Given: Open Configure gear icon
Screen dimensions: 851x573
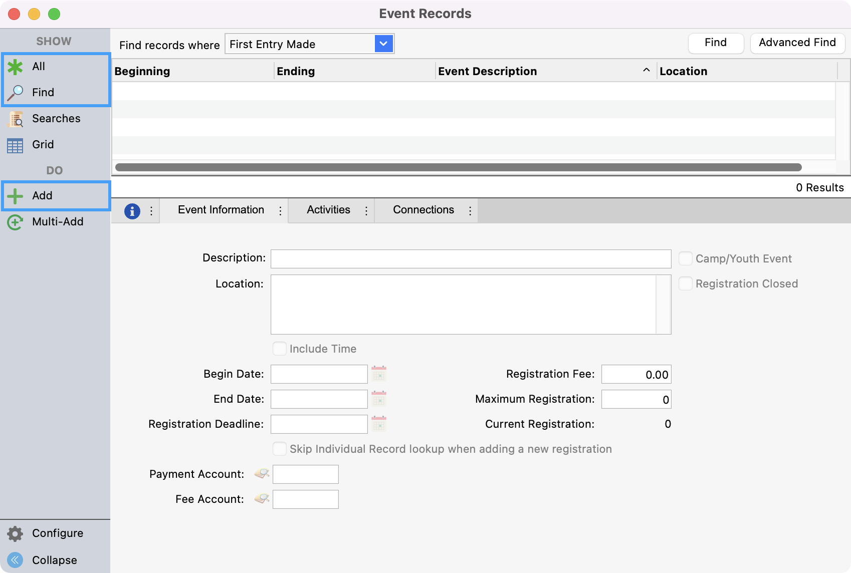Looking at the screenshot, I should point(15,533).
